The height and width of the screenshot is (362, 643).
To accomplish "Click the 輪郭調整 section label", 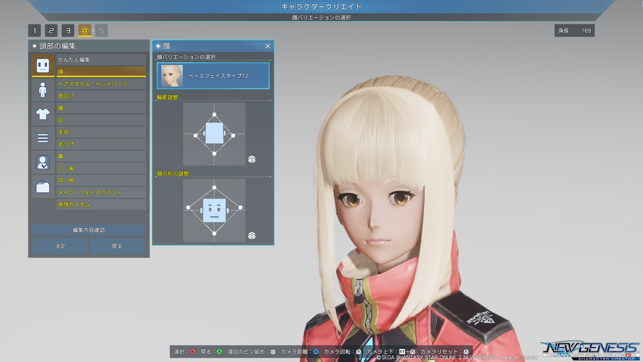I will (167, 97).
